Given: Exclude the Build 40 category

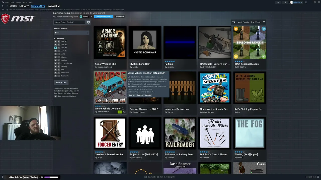Looking at the screenshot, I should tap(59, 41).
